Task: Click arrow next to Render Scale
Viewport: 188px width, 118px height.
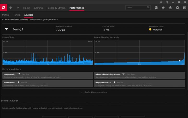Action: [x=18, y=82]
